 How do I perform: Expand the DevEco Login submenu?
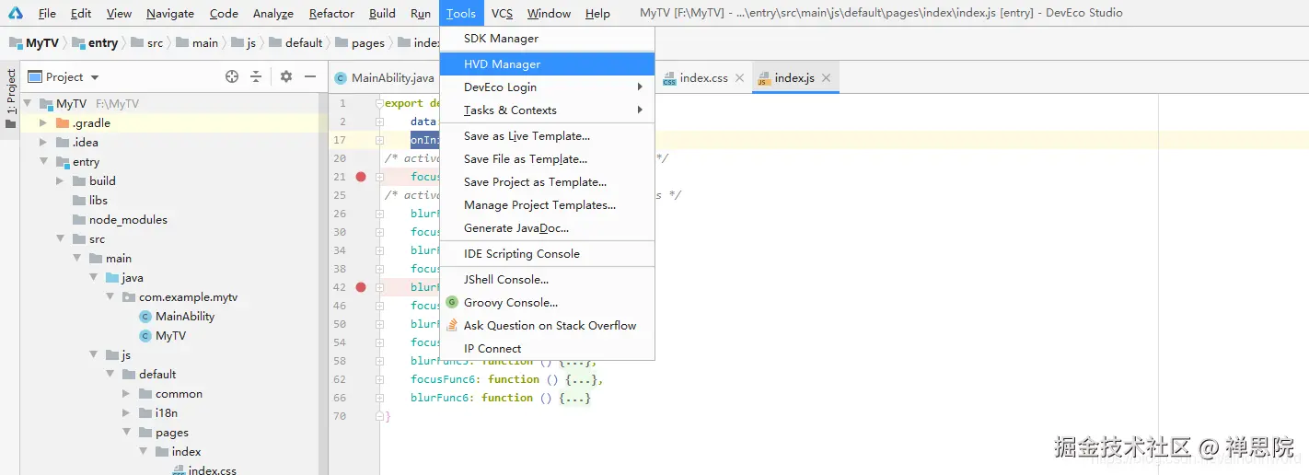point(547,87)
